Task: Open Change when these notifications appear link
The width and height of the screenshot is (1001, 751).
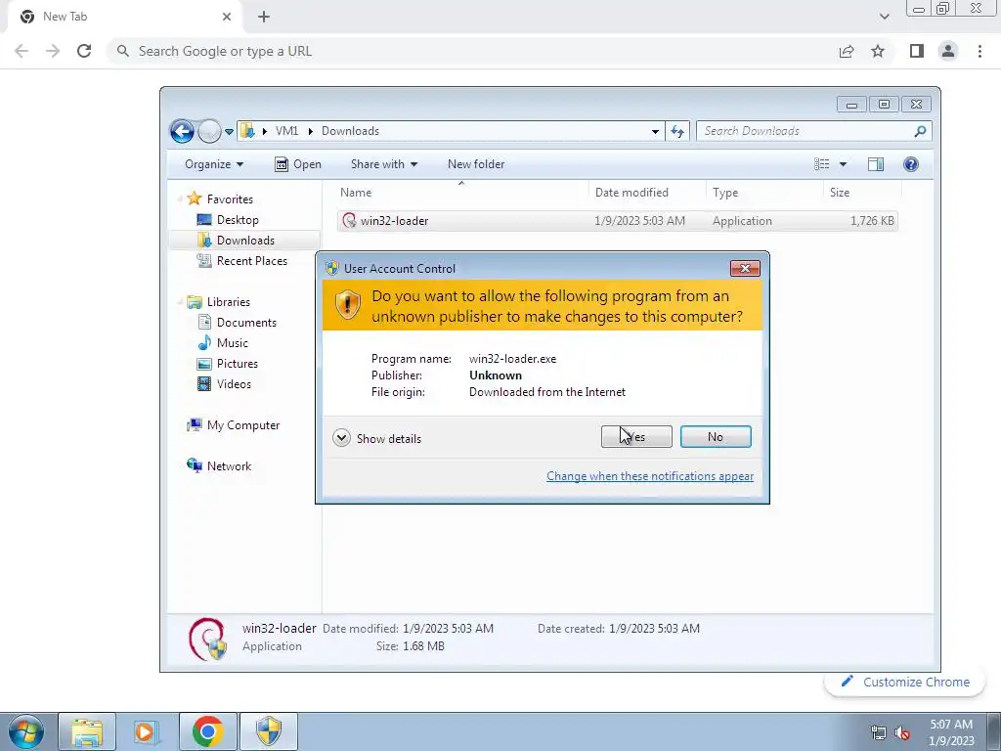Action: (650, 476)
